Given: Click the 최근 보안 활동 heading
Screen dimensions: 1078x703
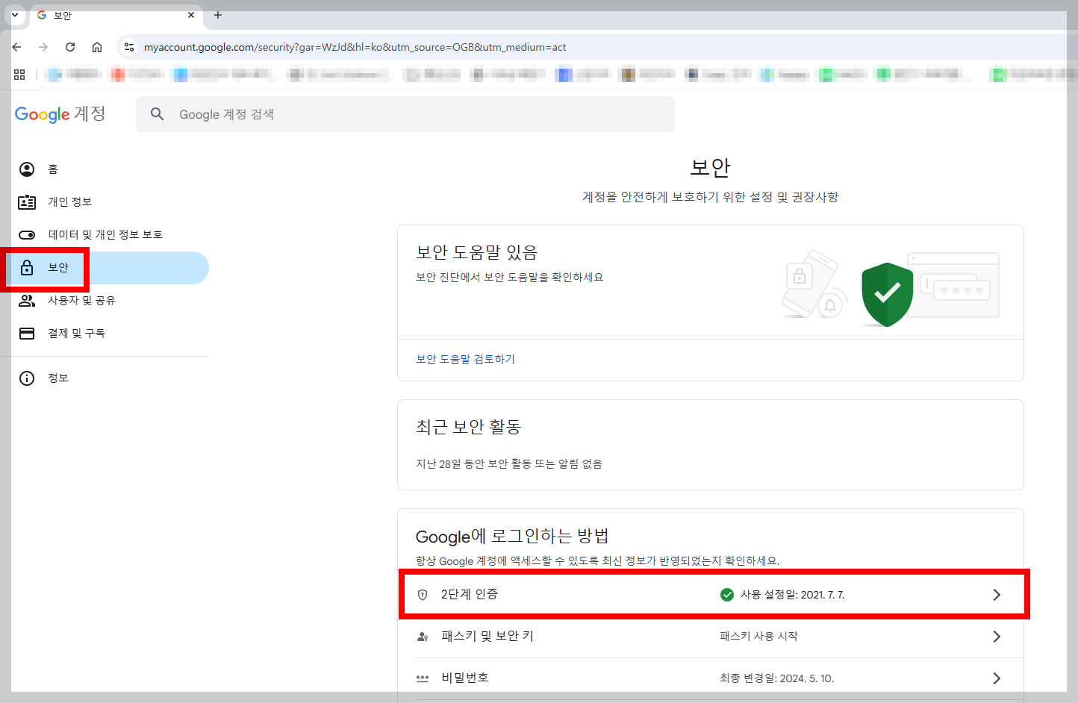Looking at the screenshot, I should [468, 427].
